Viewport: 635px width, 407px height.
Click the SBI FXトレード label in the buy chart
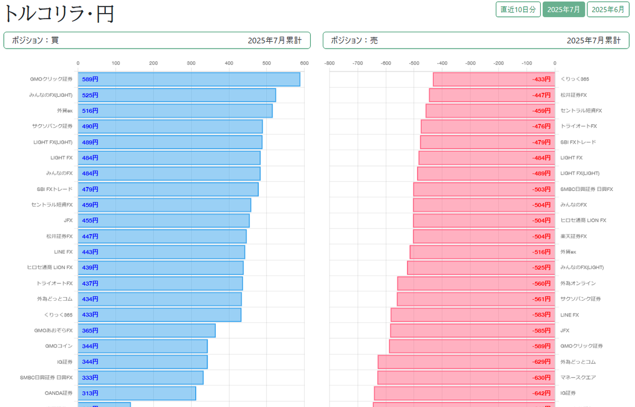click(55, 189)
